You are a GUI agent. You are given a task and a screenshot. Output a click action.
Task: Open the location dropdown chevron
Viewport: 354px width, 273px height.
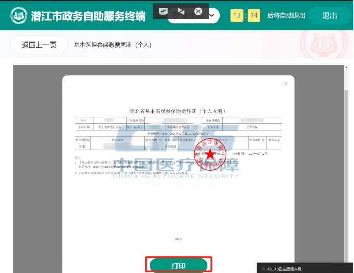(x=212, y=15)
